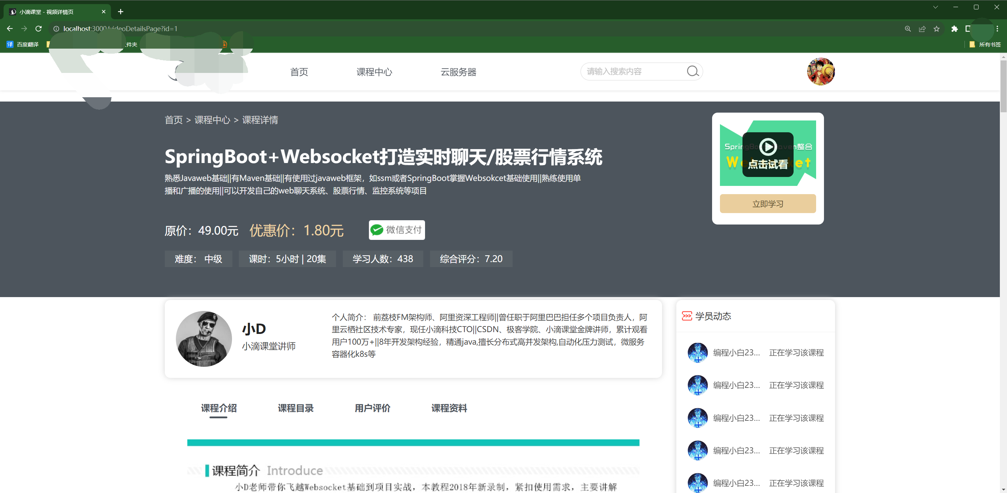Click the browser address bar URL
Screen dimensions: 1007x493
click(120, 29)
